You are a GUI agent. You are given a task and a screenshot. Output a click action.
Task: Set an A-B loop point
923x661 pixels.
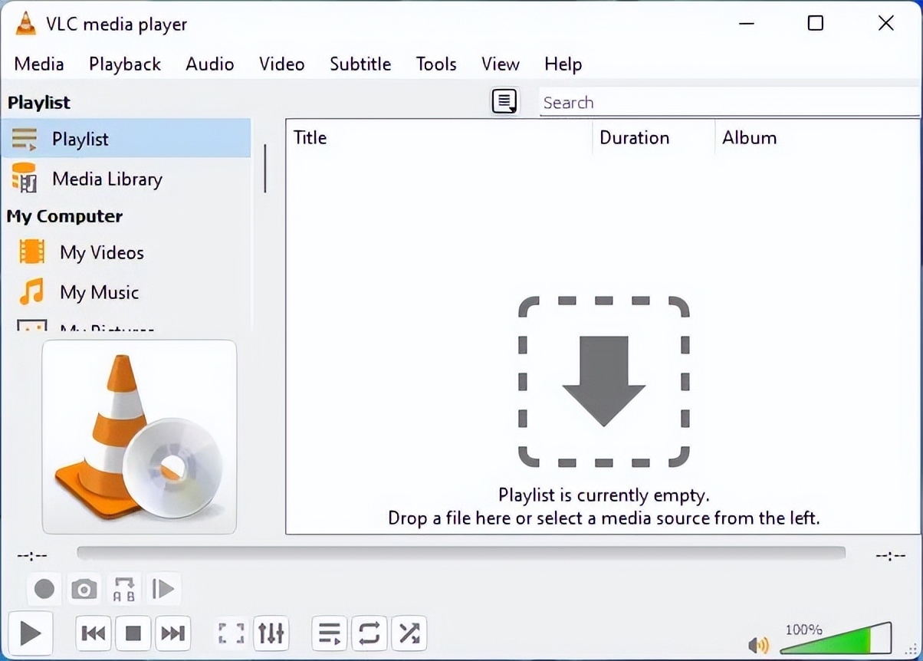click(123, 588)
